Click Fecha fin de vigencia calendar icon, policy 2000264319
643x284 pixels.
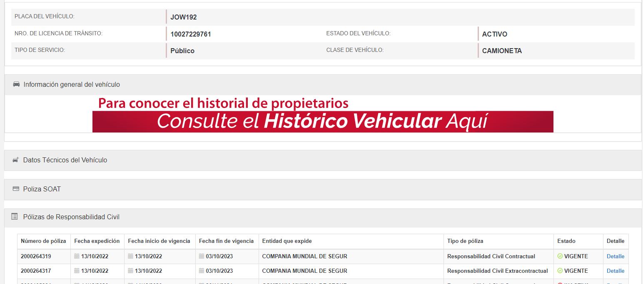tap(202, 256)
